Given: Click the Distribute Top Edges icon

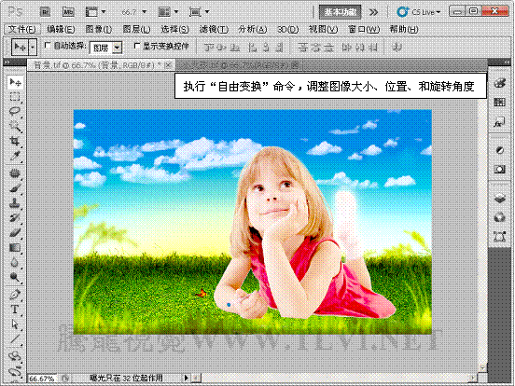Looking at the screenshot, I should coord(302,48).
